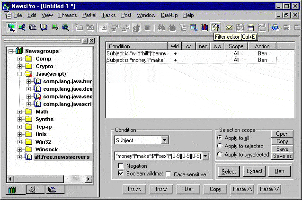Collapse the Java(script) folder
This screenshot has height=200, width=302.
point(20,74)
